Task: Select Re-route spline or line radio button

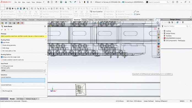Action: coord(2,51)
